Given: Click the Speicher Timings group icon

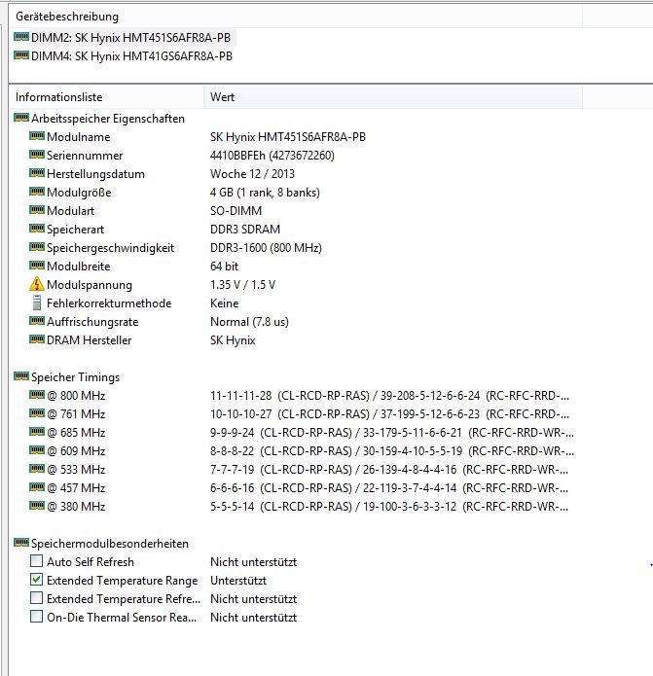Looking at the screenshot, I should (x=21, y=376).
